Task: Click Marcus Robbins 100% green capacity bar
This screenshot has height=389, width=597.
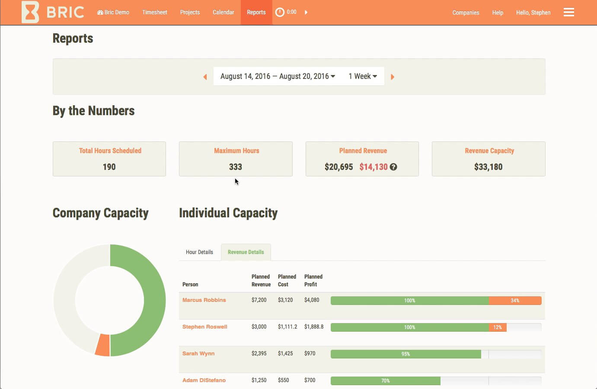Action: click(x=409, y=301)
